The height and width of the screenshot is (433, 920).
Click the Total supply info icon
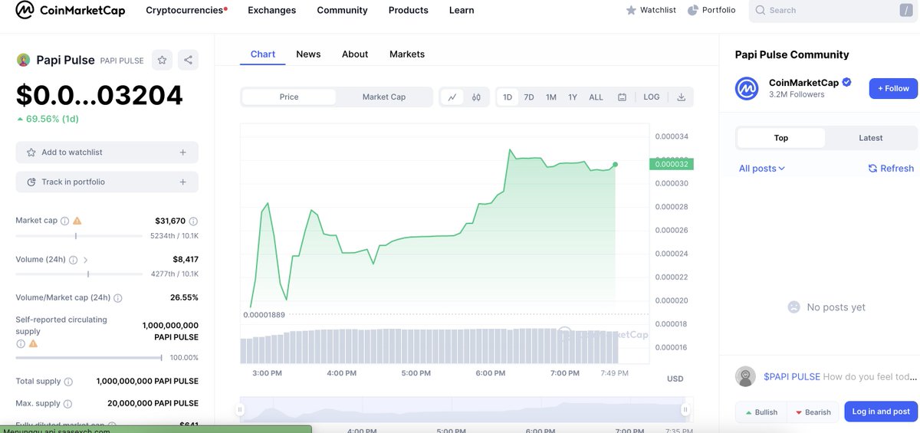(68, 382)
